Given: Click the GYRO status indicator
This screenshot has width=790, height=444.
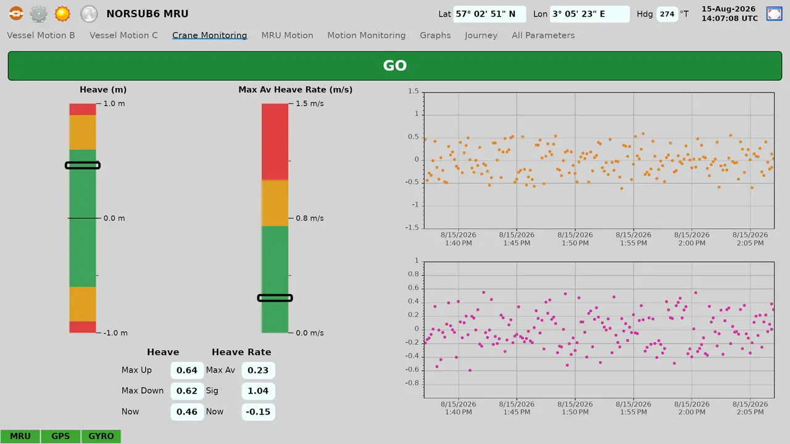Looking at the screenshot, I should (x=101, y=436).
